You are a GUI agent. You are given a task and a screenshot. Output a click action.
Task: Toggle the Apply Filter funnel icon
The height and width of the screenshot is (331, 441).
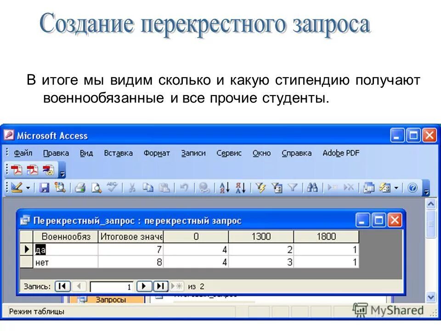pyautogui.click(x=293, y=186)
